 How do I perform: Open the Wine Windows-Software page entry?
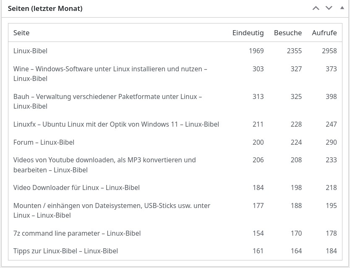pyautogui.click(x=110, y=74)
